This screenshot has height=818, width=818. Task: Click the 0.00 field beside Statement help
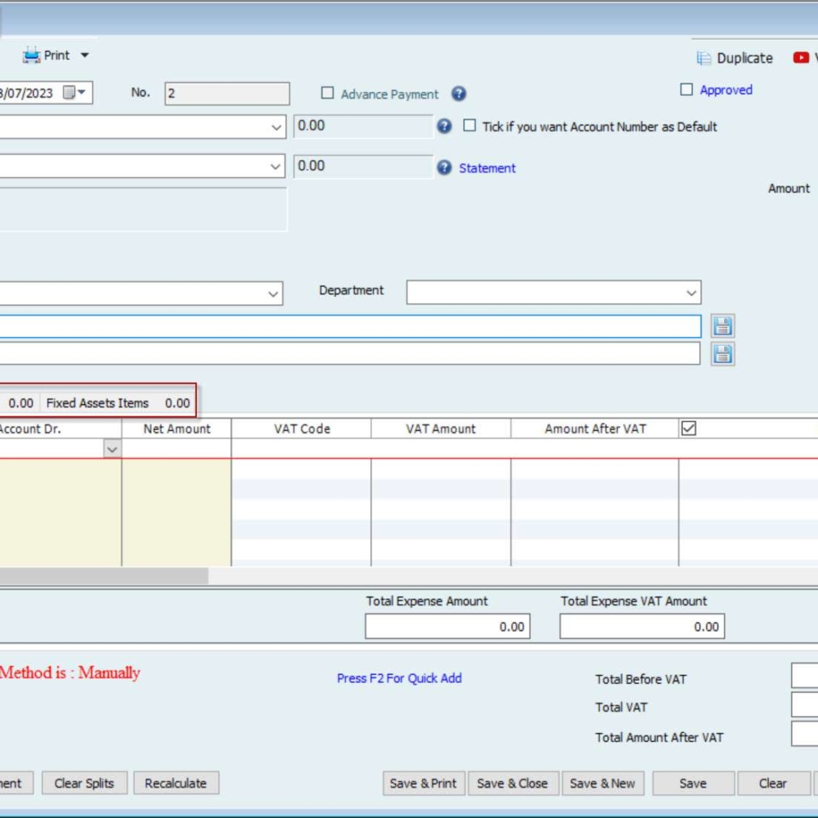pos(363,166)
